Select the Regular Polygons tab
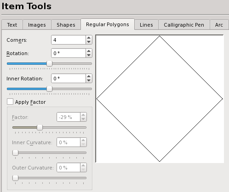 pos(108,24)
